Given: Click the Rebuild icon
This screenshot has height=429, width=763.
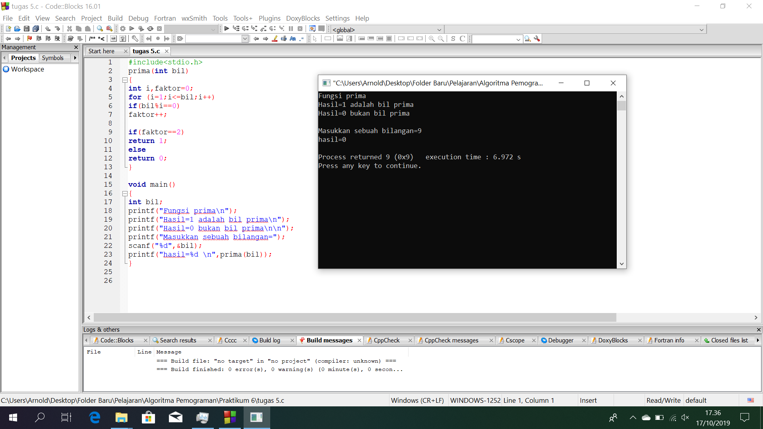Looking at the screenshot, I should coord(150,29).
